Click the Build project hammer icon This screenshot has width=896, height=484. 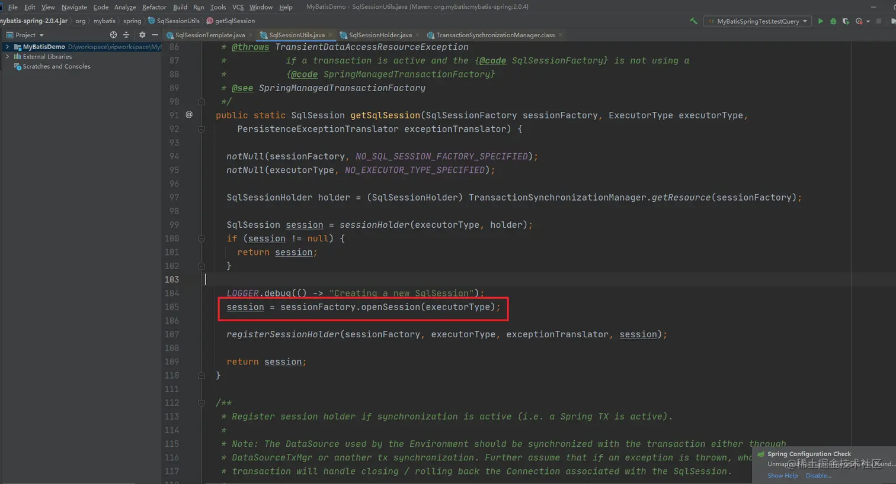pyautogui.click(x=693, y=21)
